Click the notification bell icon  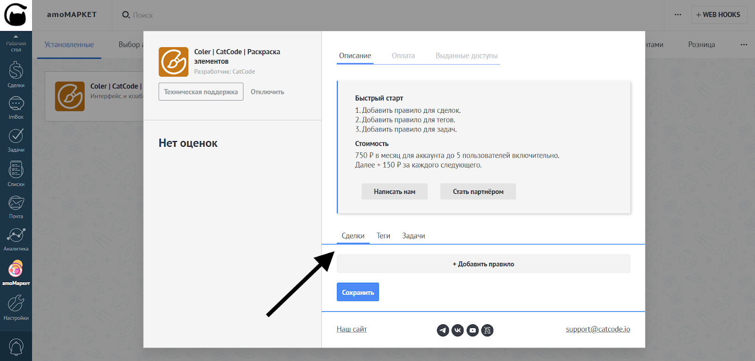[x=16, y=347]
